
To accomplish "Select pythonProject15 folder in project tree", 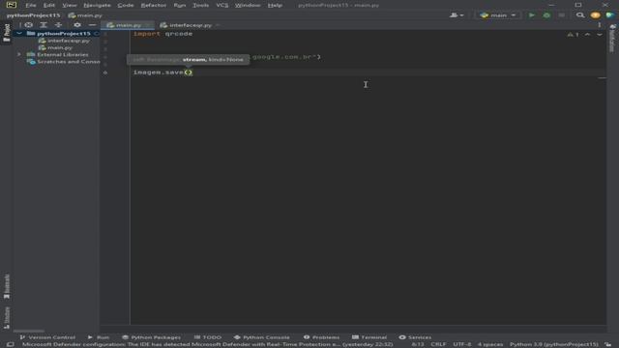I will (x=63, y=34).
